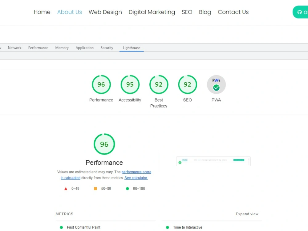Click the large Performance heading
The height and width of the screenshot is (231, 308).
pos(104,163)
